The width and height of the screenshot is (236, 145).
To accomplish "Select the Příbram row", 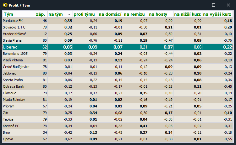I will [118, 106].
